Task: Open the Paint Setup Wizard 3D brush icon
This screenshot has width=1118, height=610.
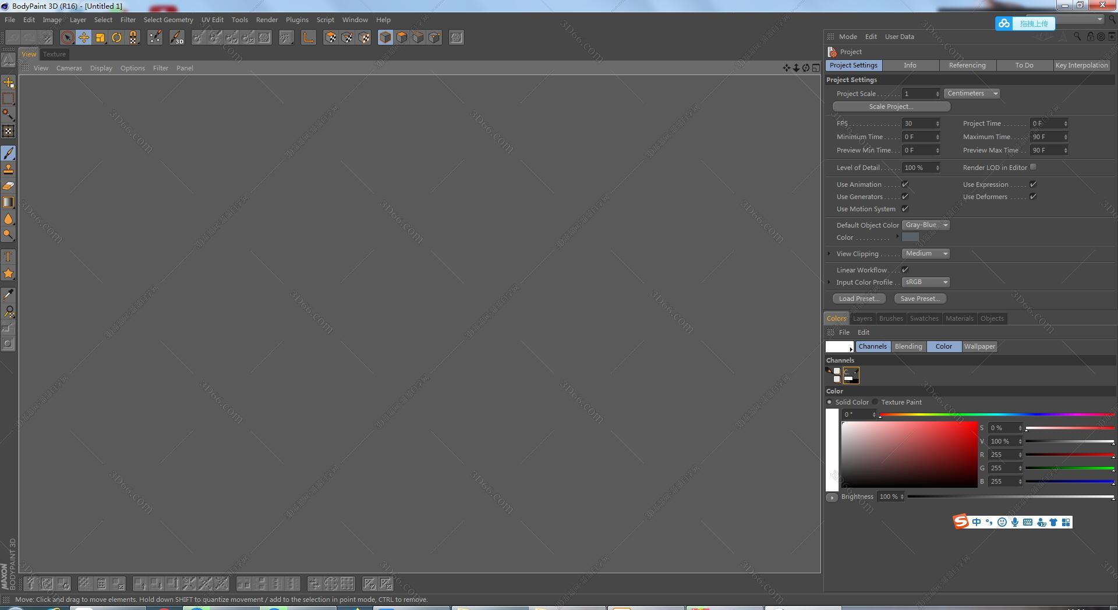Action: (176, 38)
